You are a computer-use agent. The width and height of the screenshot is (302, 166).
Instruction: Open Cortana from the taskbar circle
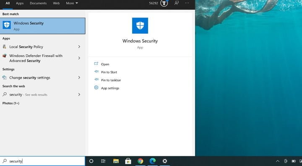point(91,161)
